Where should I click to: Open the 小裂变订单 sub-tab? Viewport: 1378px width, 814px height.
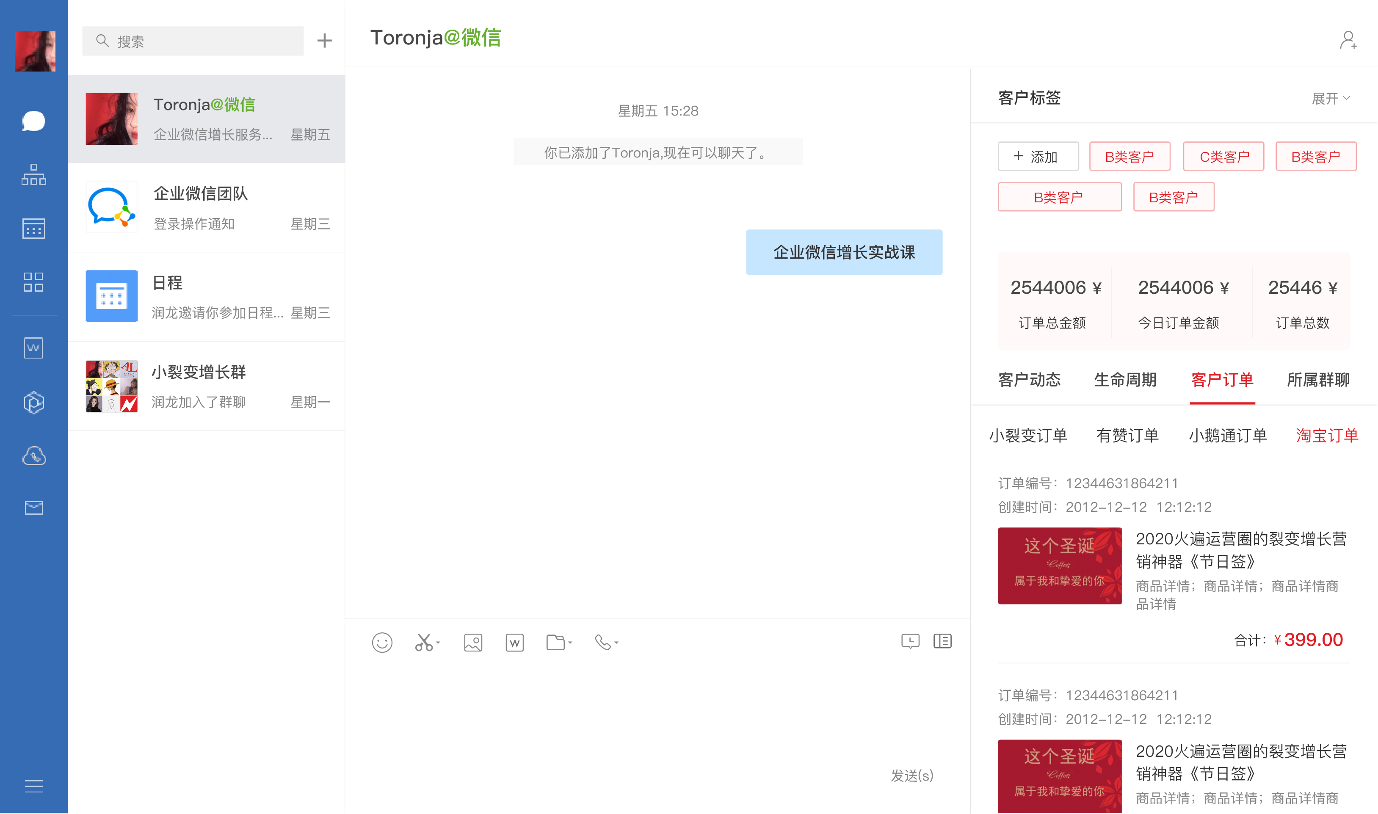[x=1028, y=436]
